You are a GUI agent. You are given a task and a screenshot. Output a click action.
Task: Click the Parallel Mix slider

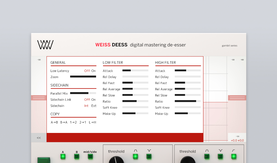(x=83, y=93)
